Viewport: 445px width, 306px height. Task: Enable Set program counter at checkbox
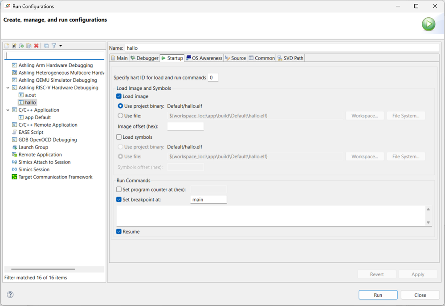click(119, 189)
